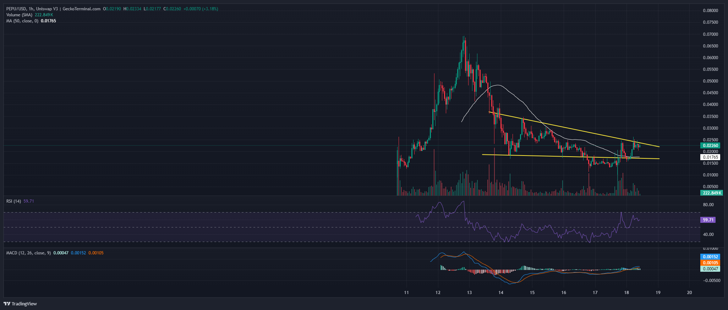728x310 pixels.
Task: Click the MACD legend value 0.00047
Action: click(61, 253)
